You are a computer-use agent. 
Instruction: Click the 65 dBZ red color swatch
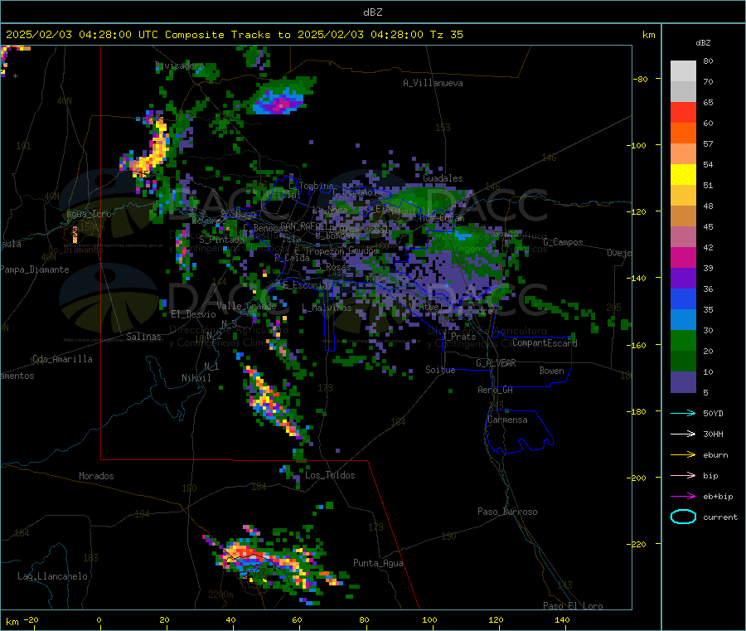tap(683, 112)
